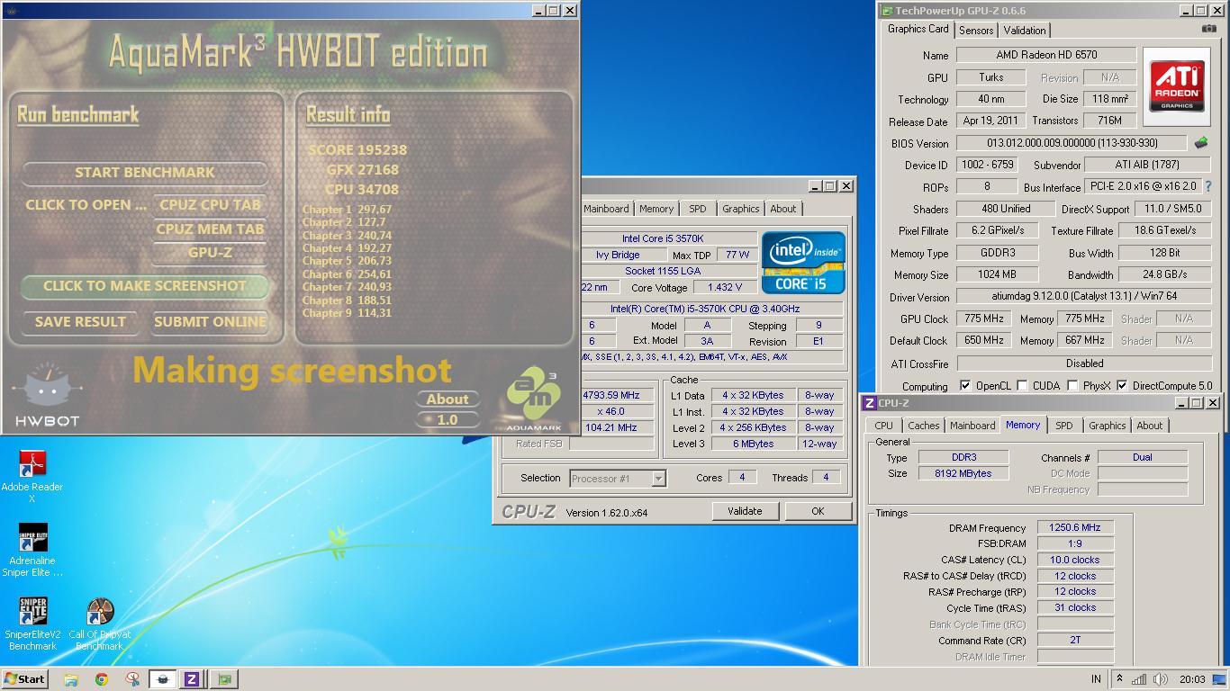Click the OK button in CPU-Z
Viewport: 1230px width, 691px height.
[818, 511]
